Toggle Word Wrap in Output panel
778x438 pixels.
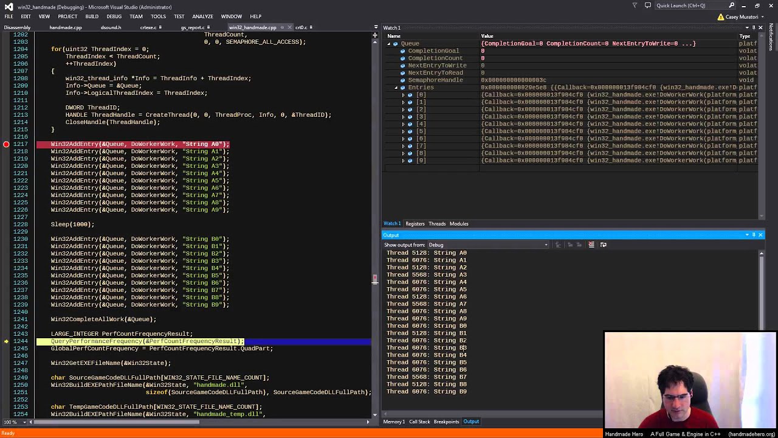(603, 245)
